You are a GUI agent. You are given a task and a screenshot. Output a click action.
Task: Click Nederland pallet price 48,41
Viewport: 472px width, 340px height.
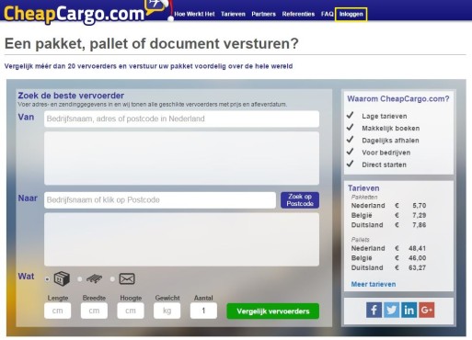pyautogui.click(x=417, y=248)
